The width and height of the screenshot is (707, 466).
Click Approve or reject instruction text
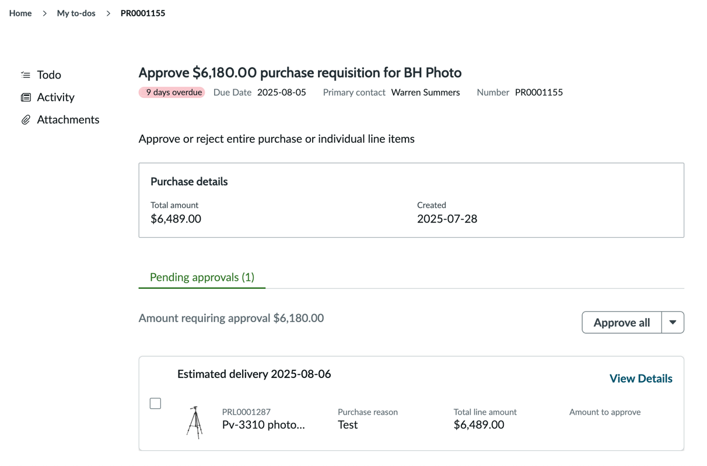point(276,139)
